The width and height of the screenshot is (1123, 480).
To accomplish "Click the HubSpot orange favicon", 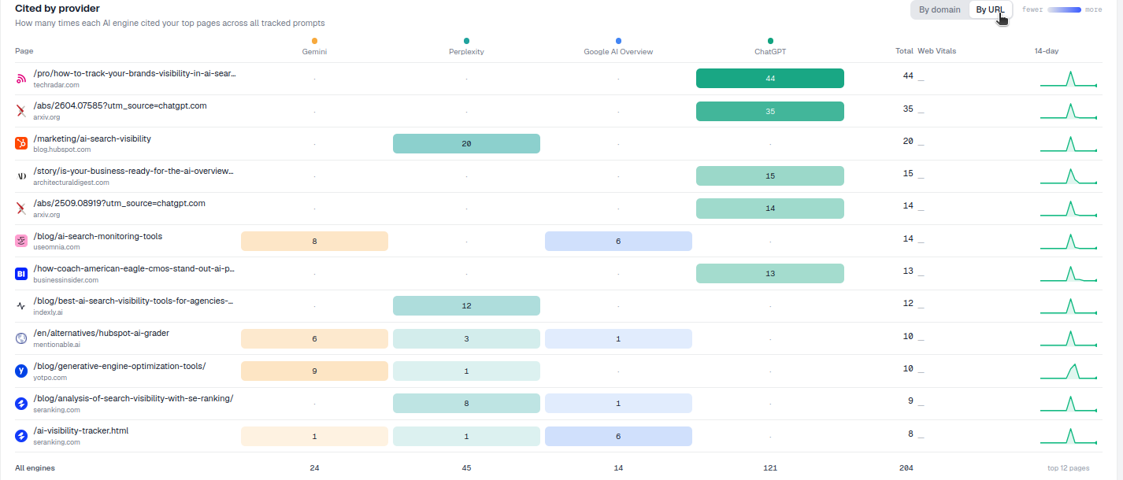I will point(21,143).
